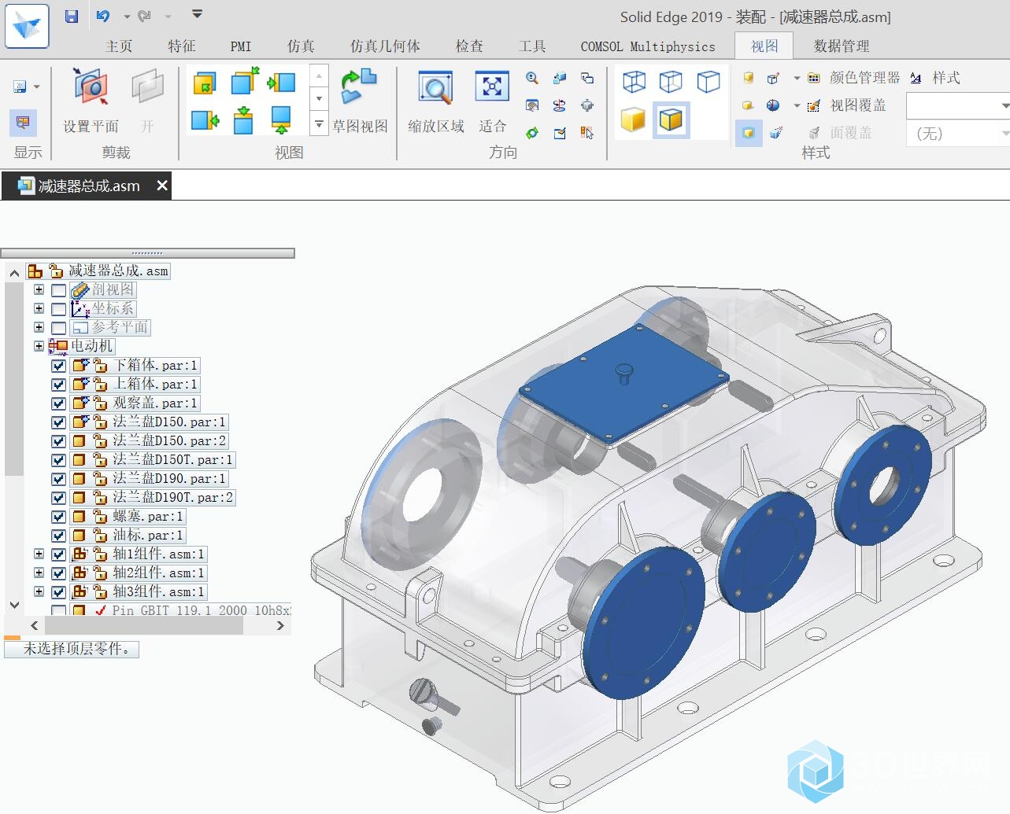Switch to the 特征 (Features) ribbon tab
The height and width of the screenshot is (814, 1010).
[x=182, y=46]
